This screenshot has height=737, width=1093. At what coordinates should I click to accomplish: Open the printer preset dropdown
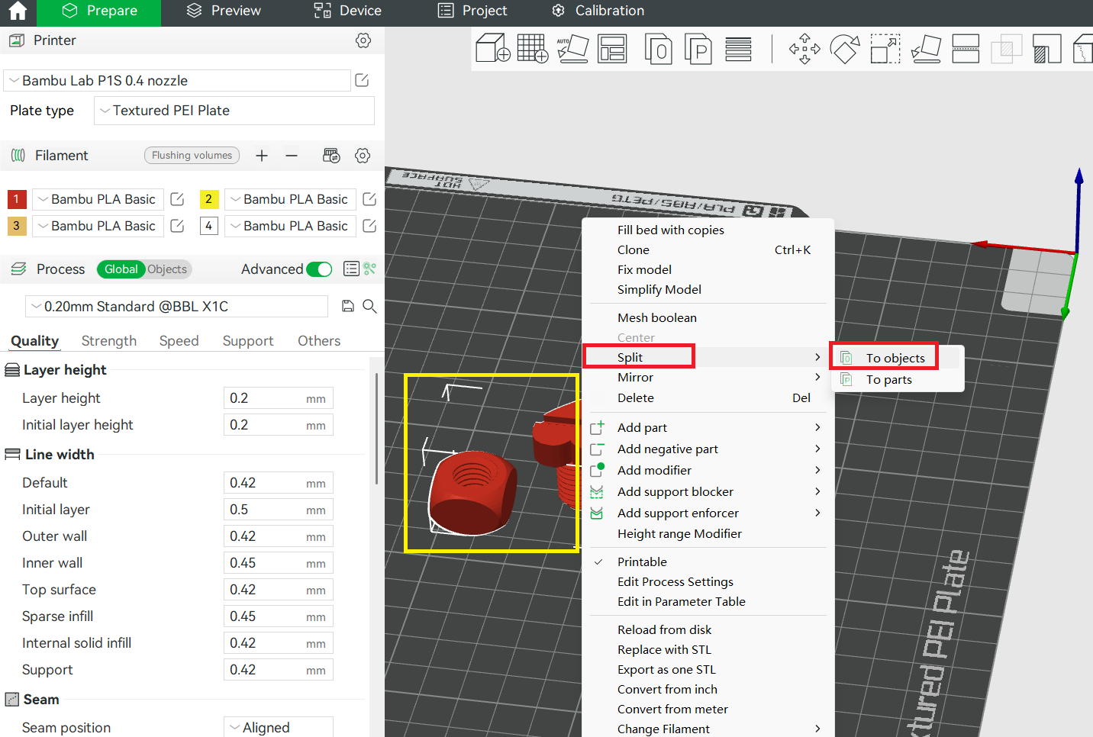point(177,81)
